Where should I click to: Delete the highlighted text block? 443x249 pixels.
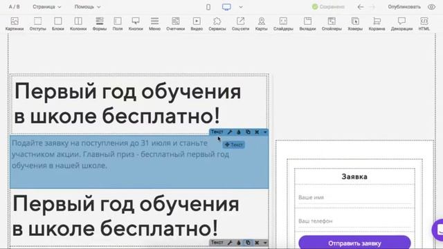click(257, 132)
